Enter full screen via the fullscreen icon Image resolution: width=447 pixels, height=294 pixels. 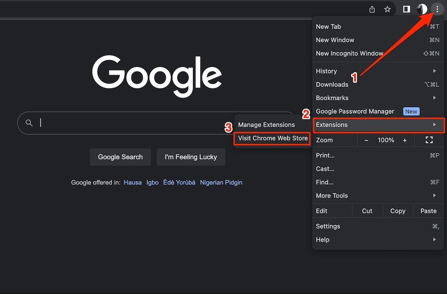tap(429, 140)
